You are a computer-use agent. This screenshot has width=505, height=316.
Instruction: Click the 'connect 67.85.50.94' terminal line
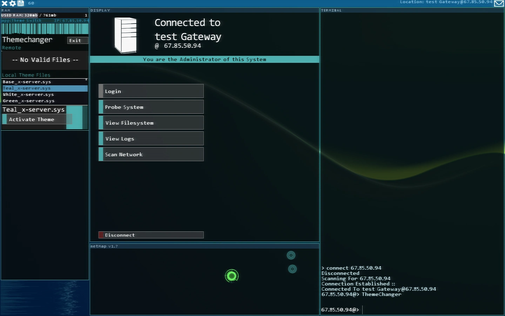(351, 268)
